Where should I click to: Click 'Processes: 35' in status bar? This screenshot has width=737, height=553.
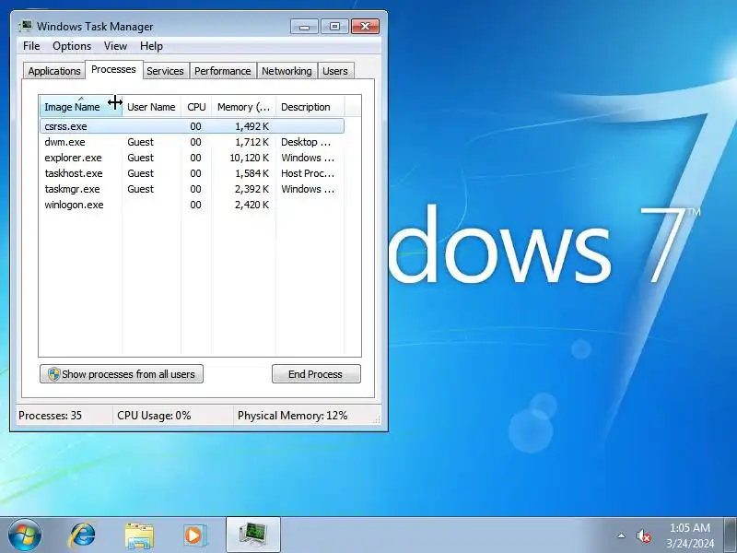pos(51,416)
